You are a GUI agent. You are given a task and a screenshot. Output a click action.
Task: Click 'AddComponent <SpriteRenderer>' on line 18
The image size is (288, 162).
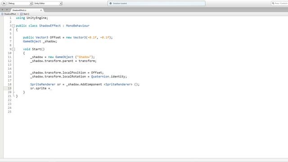[x=106, y=85]
